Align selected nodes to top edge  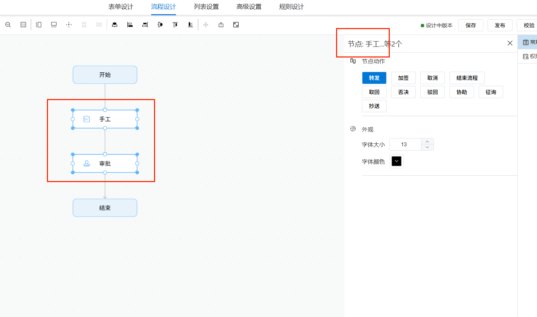tap(175, 25)
